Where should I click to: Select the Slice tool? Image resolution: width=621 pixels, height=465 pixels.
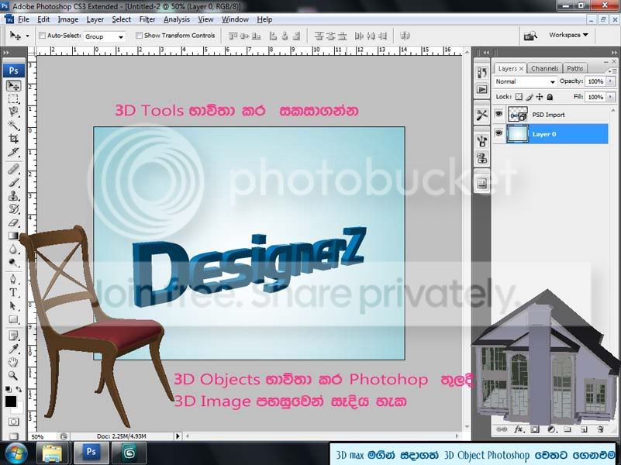[13, 152]
